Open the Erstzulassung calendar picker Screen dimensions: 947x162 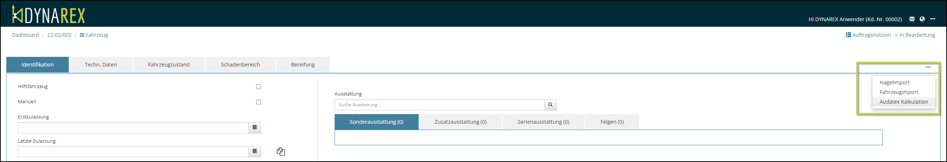[255, 127]
